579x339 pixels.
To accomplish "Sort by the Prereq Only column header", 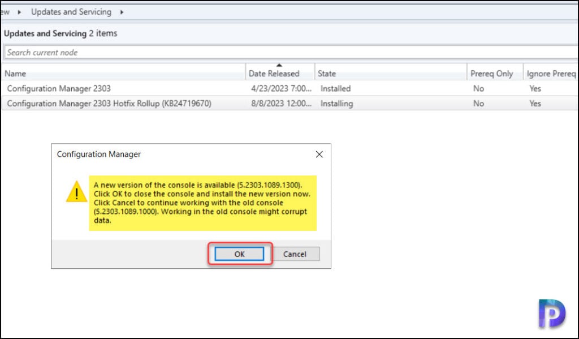I will pos(495,73).
